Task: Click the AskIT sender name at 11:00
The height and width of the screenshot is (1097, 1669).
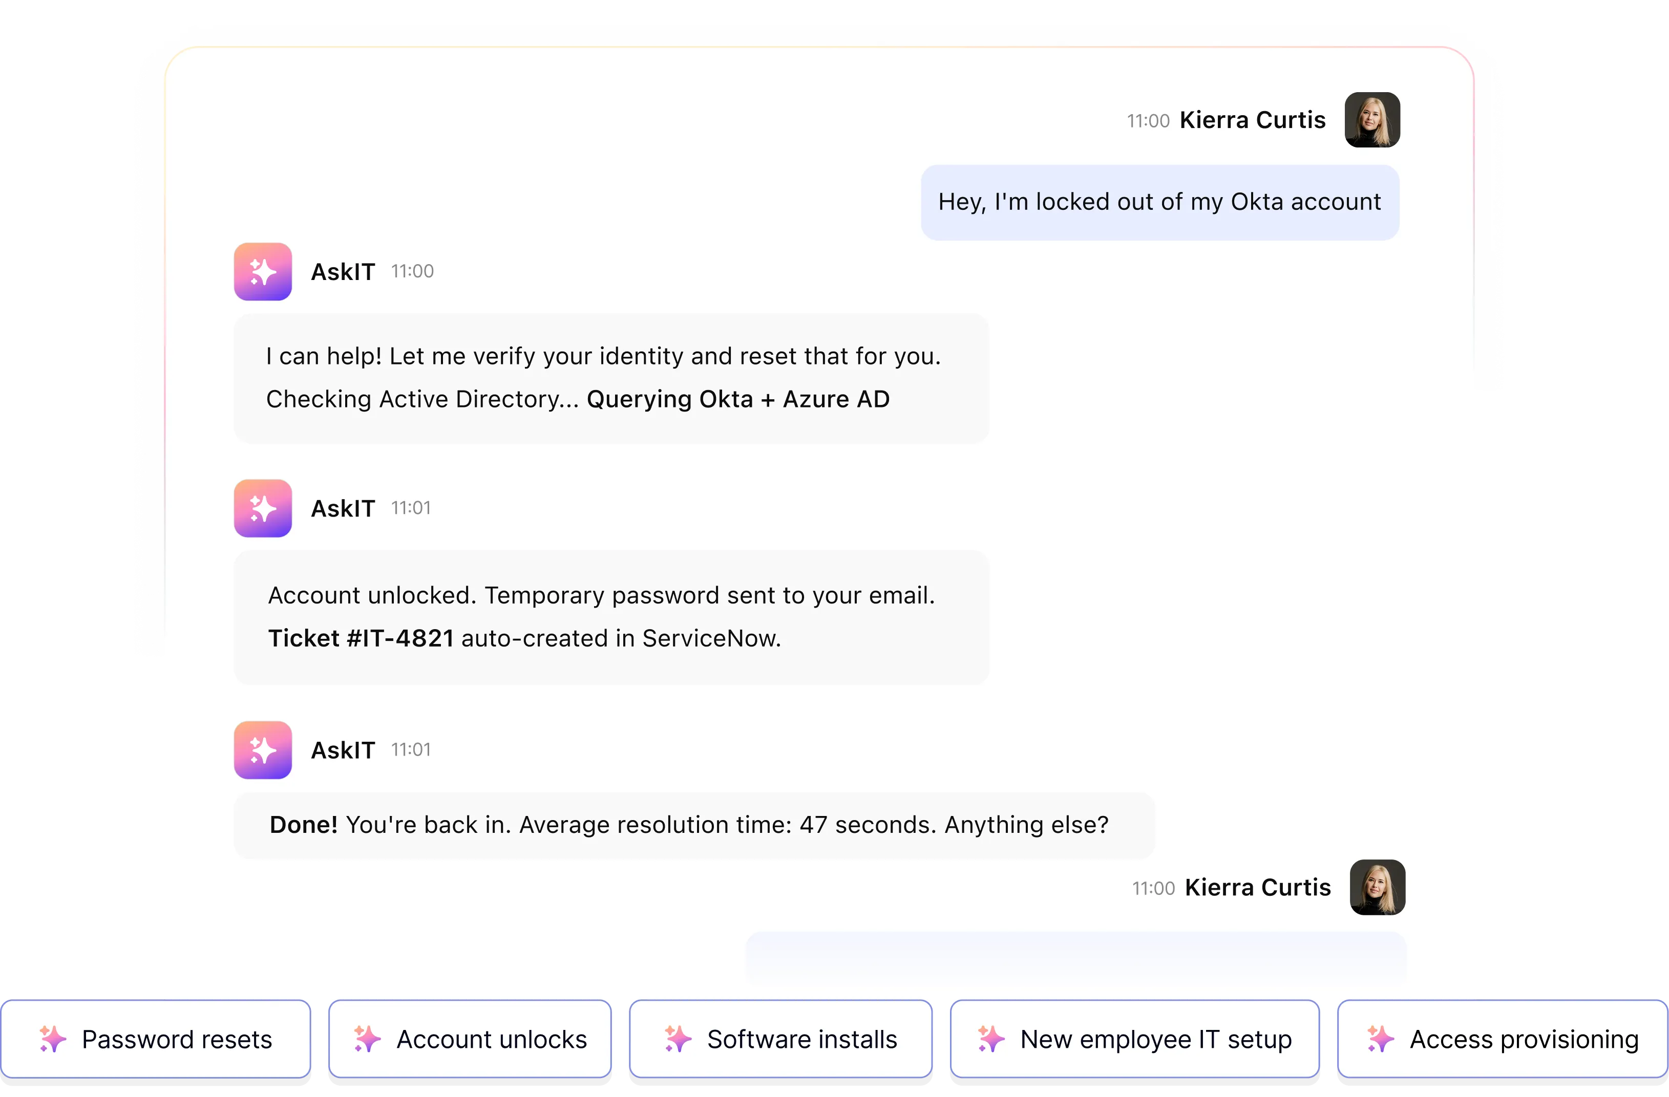Action: coord(344,272)
